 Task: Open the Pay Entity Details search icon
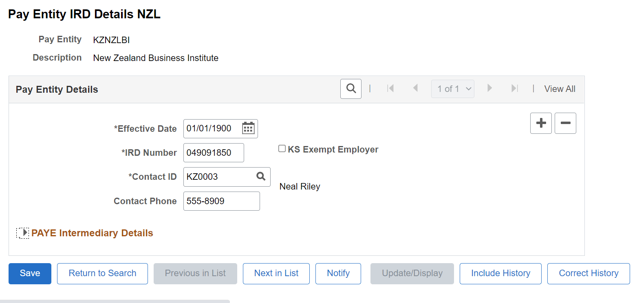(351, 88)
